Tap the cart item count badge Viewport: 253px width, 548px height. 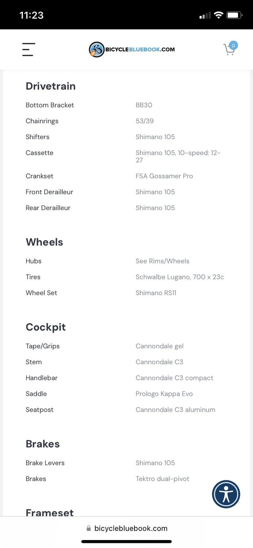click(233, 46)
